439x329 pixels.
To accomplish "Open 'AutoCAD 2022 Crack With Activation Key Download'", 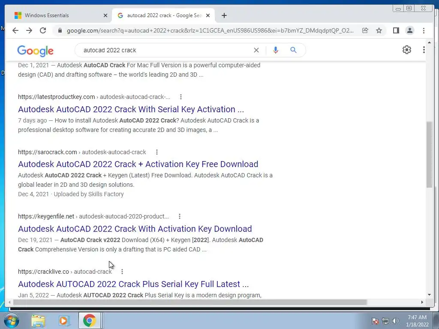I will tap(135, 229).
